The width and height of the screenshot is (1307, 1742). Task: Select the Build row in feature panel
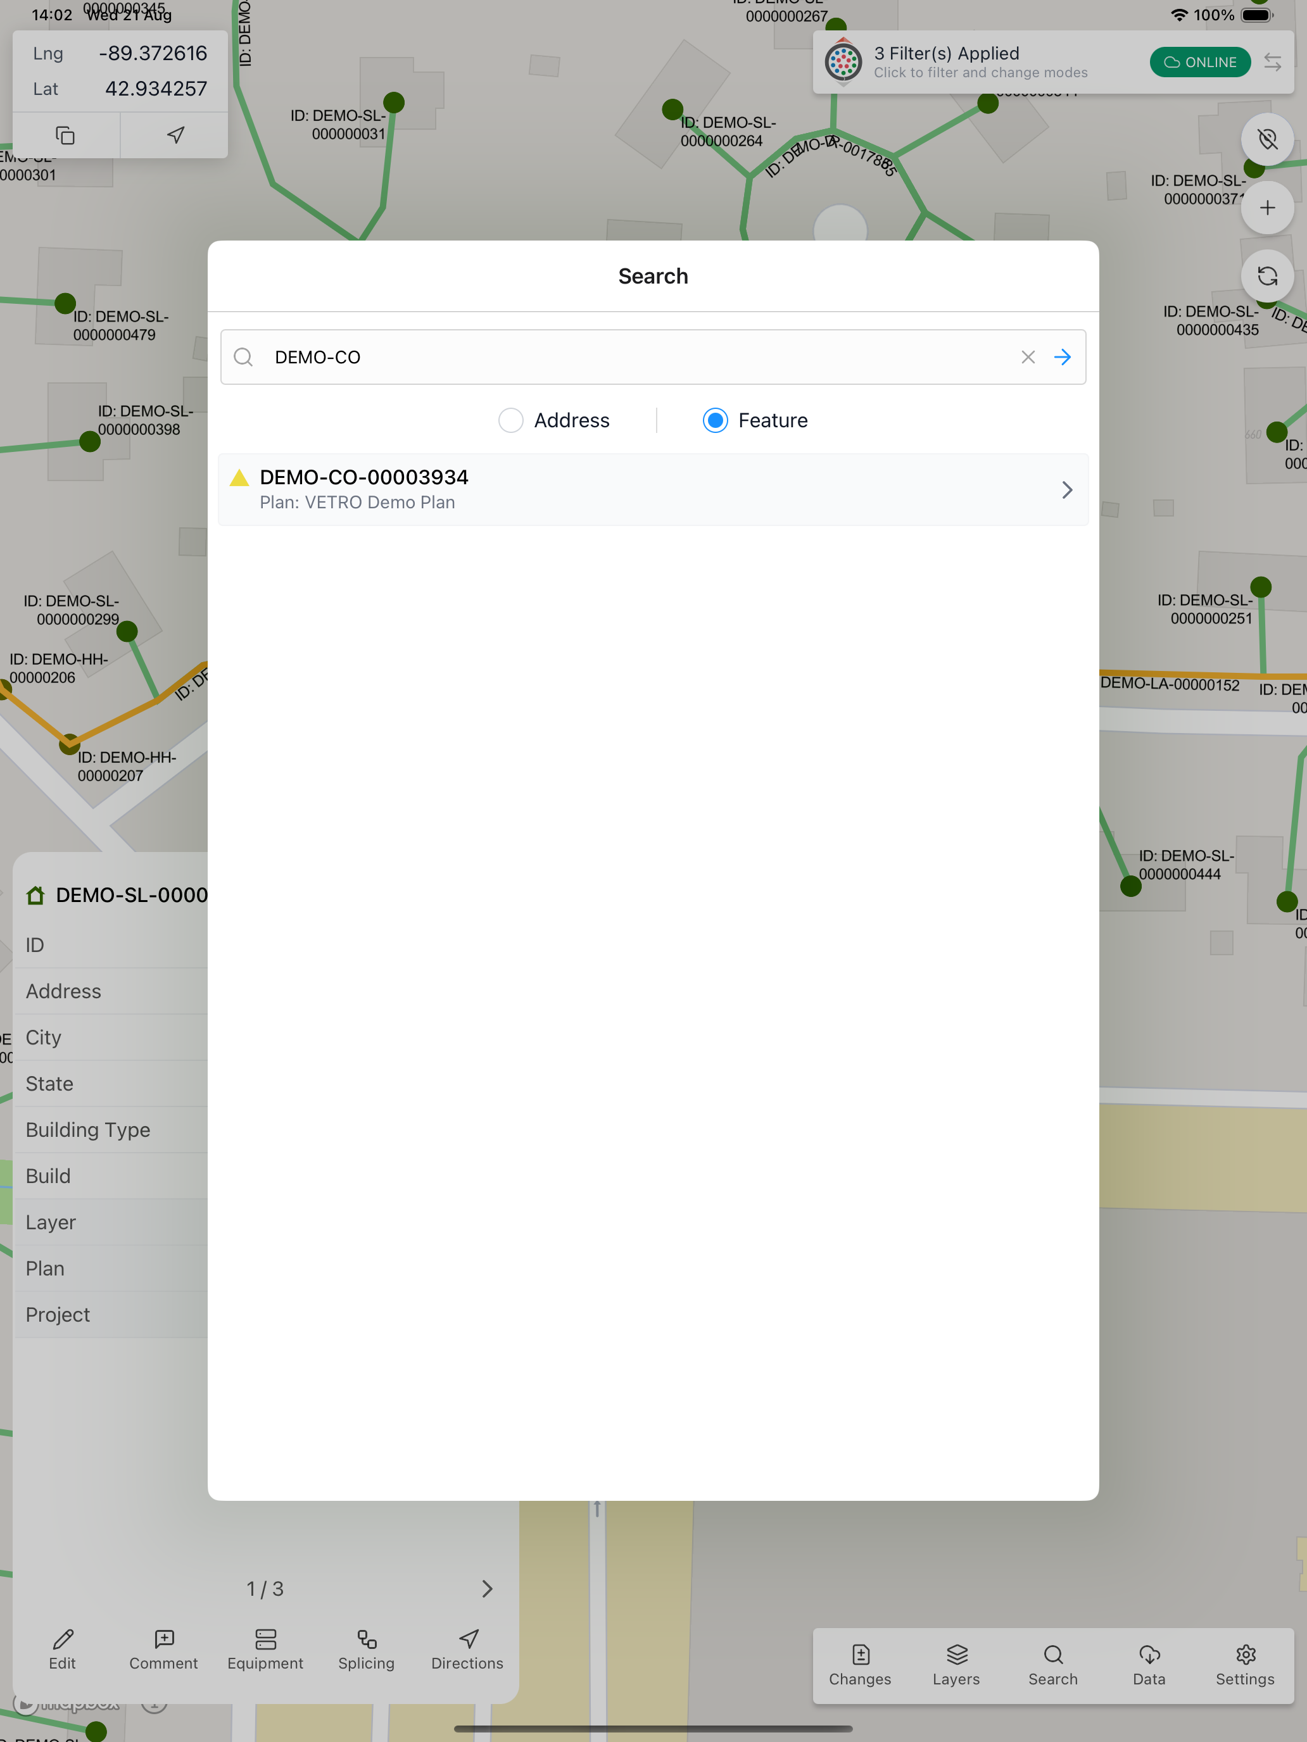tap(111, 1177)
